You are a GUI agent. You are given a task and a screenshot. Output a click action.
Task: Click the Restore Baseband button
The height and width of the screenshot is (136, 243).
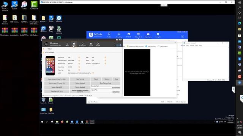point(80,83)
